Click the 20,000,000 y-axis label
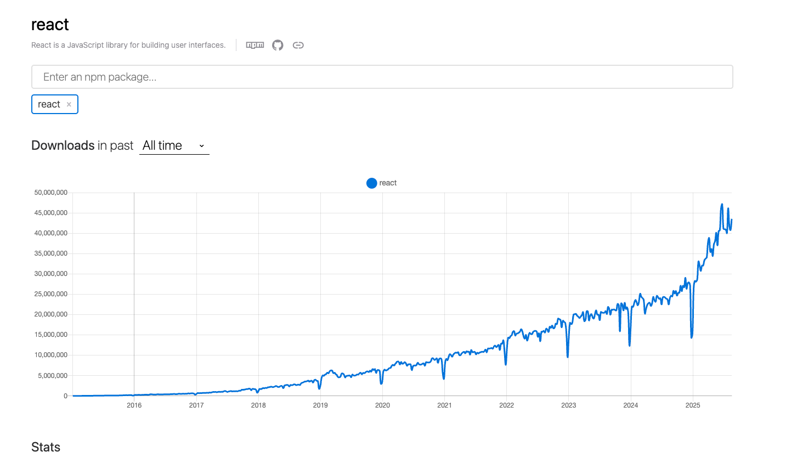Viewport: 797px width, 463px height. 51,314
